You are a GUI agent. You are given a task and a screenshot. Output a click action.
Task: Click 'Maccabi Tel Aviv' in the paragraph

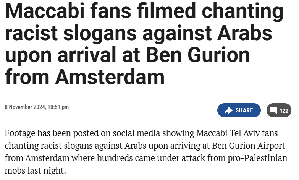click(x=228, y=133)
